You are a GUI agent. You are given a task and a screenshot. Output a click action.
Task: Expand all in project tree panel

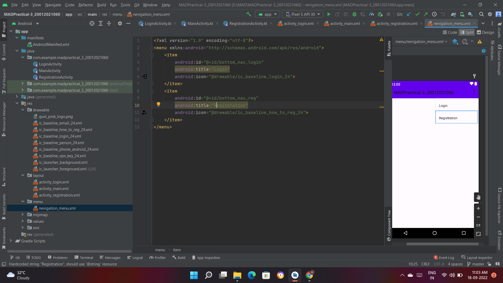101,23
